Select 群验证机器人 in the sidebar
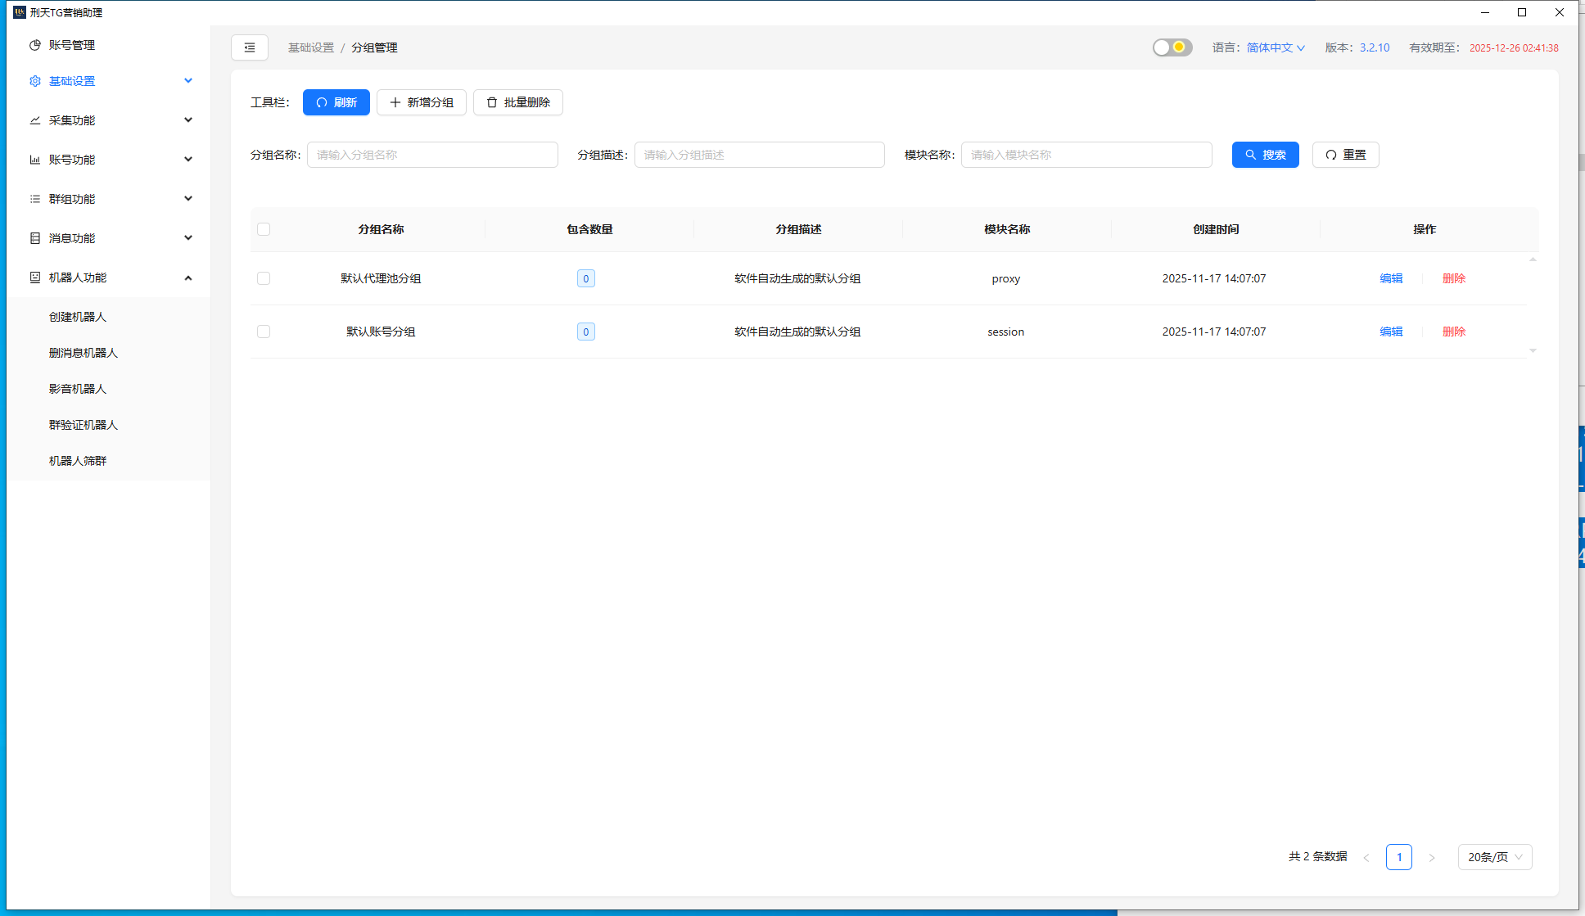 [x=84, y=425]
